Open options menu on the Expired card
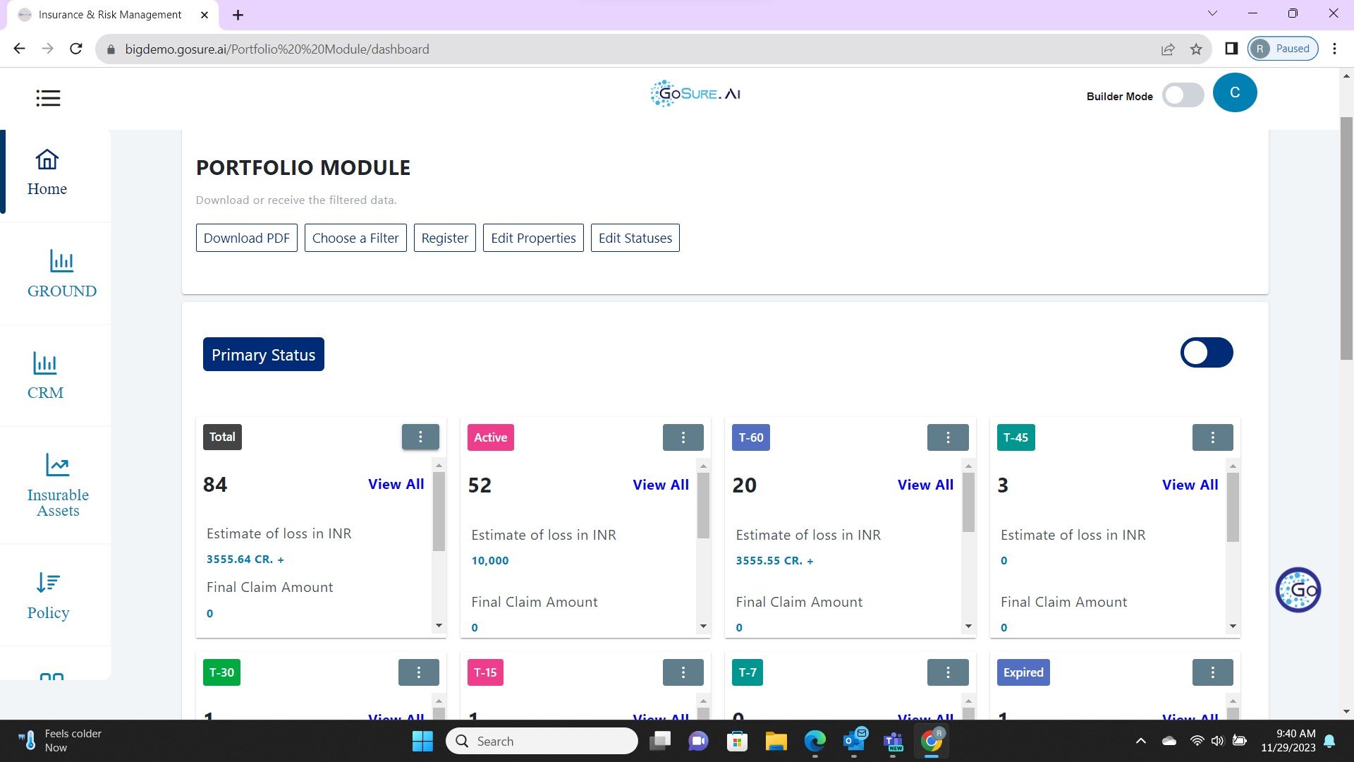This screenshot has height=762, width=1354. 1212,672
